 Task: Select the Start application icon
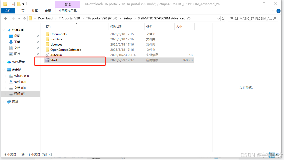[47, 60]
